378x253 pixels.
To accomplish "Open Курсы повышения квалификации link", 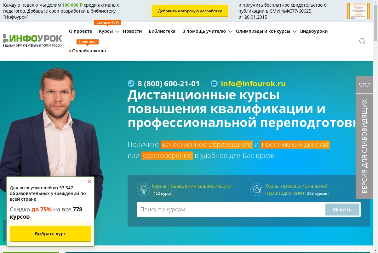I will click(192, 186).
